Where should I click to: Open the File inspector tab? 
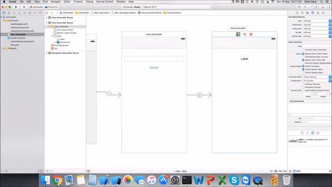coord(297,12)
